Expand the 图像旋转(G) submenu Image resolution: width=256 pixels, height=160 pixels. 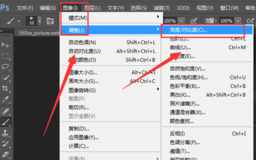pyautogui.click(x=158, y=89)
